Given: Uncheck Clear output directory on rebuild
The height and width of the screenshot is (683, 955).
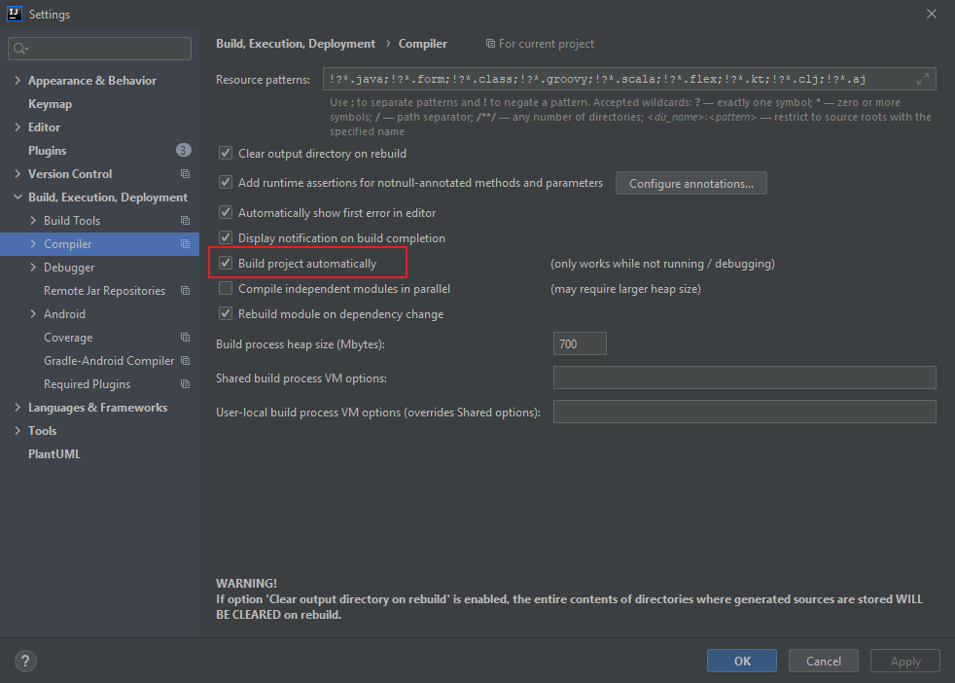Looking at the screenshot, I should tap(225, 153).
